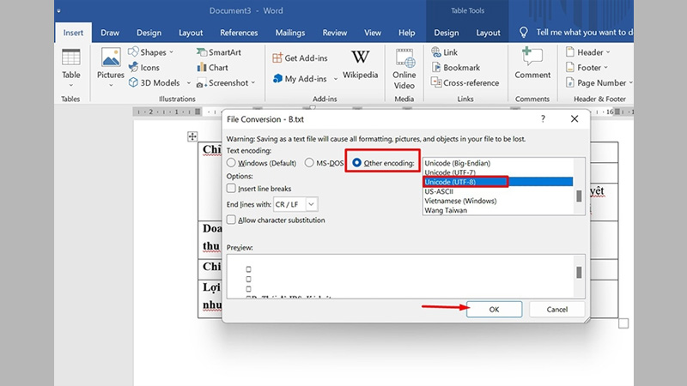Insert a Cross-reference
The width and height of the screenshot is (687, 386).
coord(465,82)
